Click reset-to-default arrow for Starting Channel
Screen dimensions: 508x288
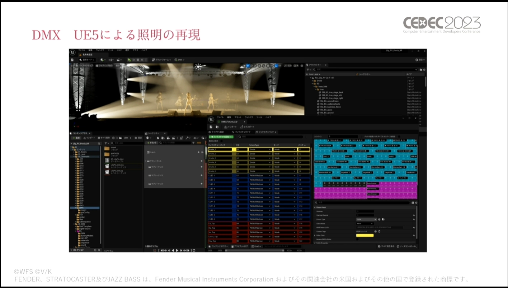coord(414,215)
